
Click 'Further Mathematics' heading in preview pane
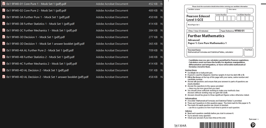click(206, 36)
